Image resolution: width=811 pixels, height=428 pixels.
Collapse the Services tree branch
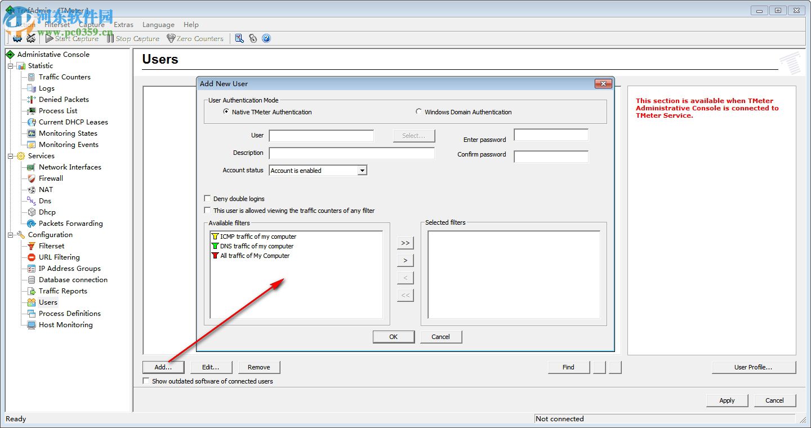[x=10, y=156]
